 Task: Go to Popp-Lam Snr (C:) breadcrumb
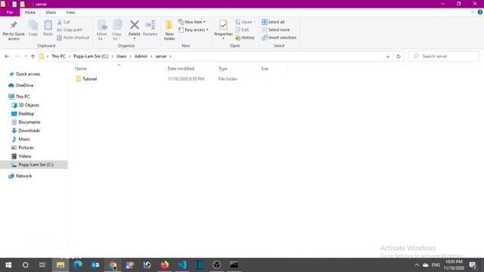coord(91,57)
